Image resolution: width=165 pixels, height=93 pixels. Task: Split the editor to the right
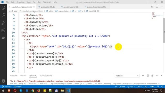(157, 7)
